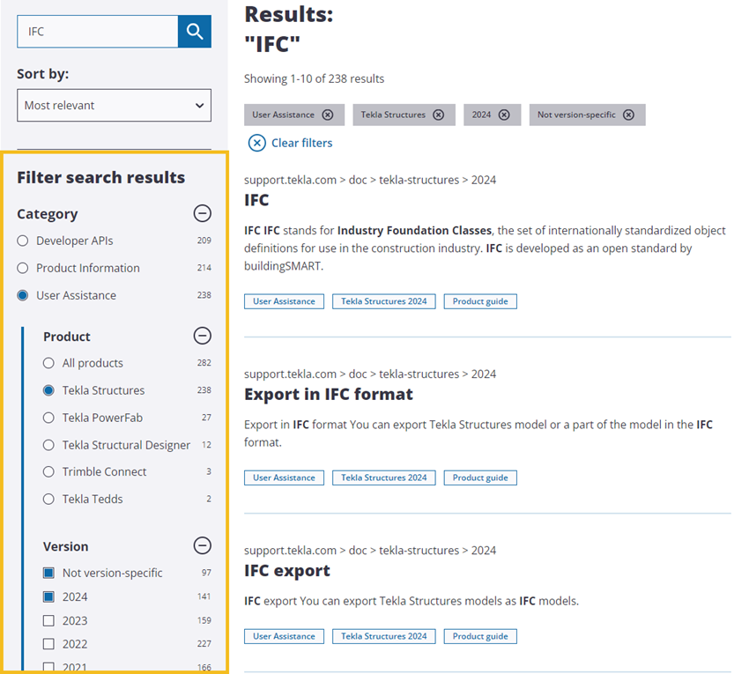Click the count 282 beside All products
The image size is (749, 674).
(204, 363)
